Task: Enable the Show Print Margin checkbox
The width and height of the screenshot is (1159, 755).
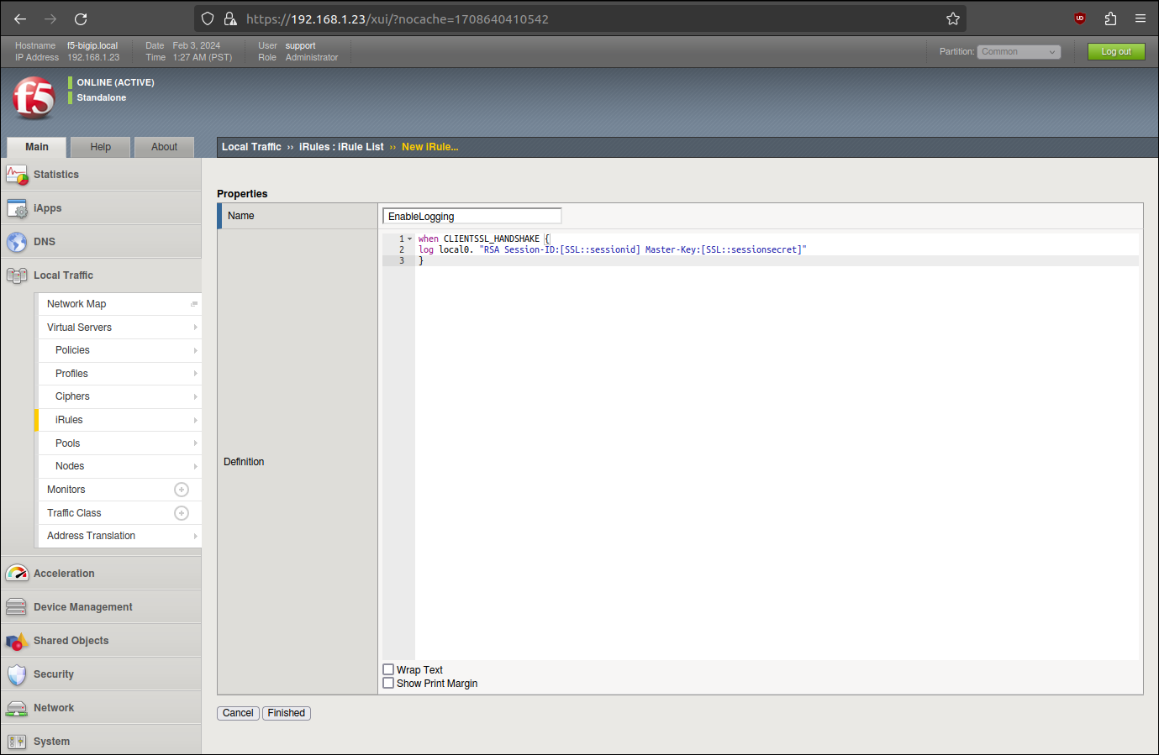Action: click(388, 684)
